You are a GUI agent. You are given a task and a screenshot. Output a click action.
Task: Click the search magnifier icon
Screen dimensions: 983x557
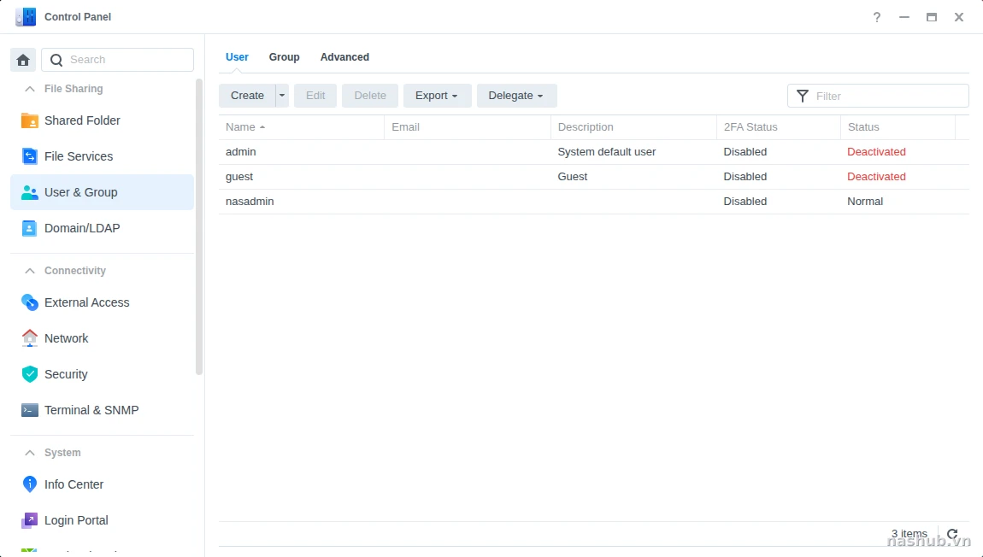click(x=56, y=60)
